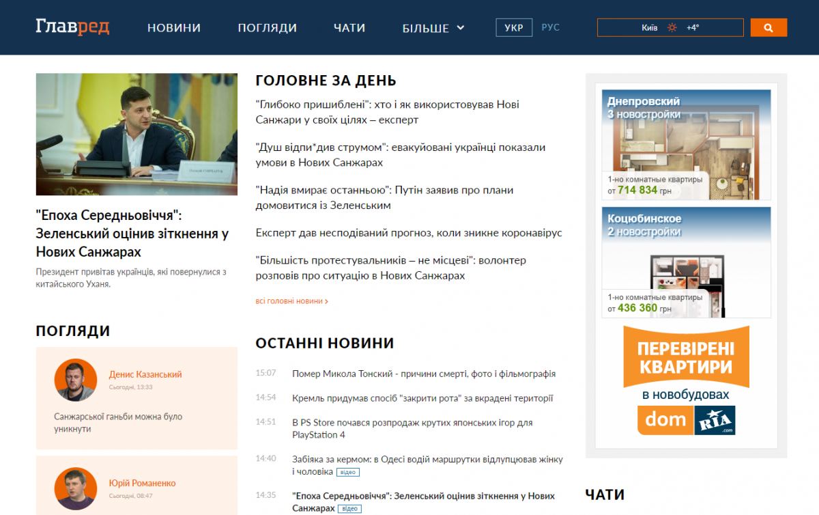
Task: Click the Главред site logo
Action: pyautogui.click(x=72, y=27)
